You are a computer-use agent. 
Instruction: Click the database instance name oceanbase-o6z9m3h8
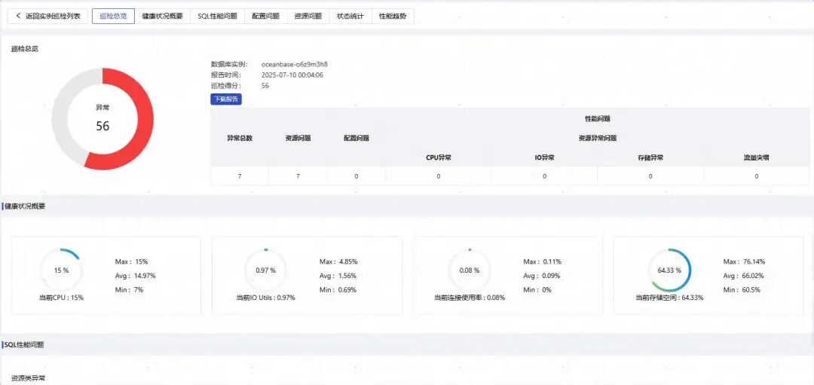[295, 64]
